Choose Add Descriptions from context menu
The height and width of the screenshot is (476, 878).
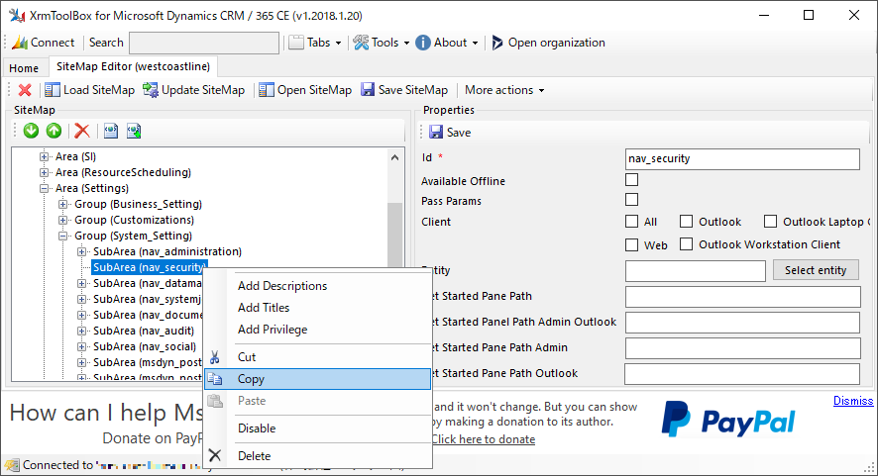pyautogui.click(x=317, y=286)
